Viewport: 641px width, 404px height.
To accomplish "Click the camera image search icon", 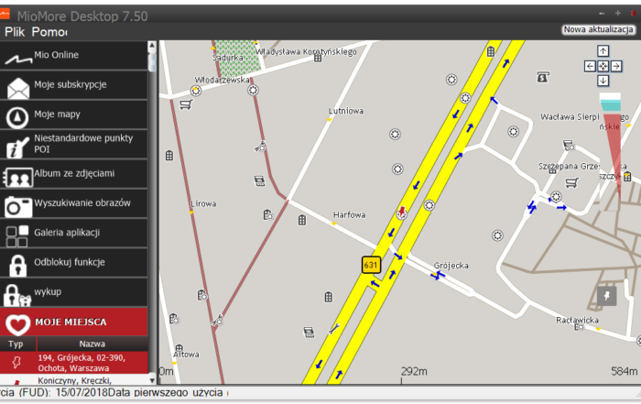I will click(18, 206).
